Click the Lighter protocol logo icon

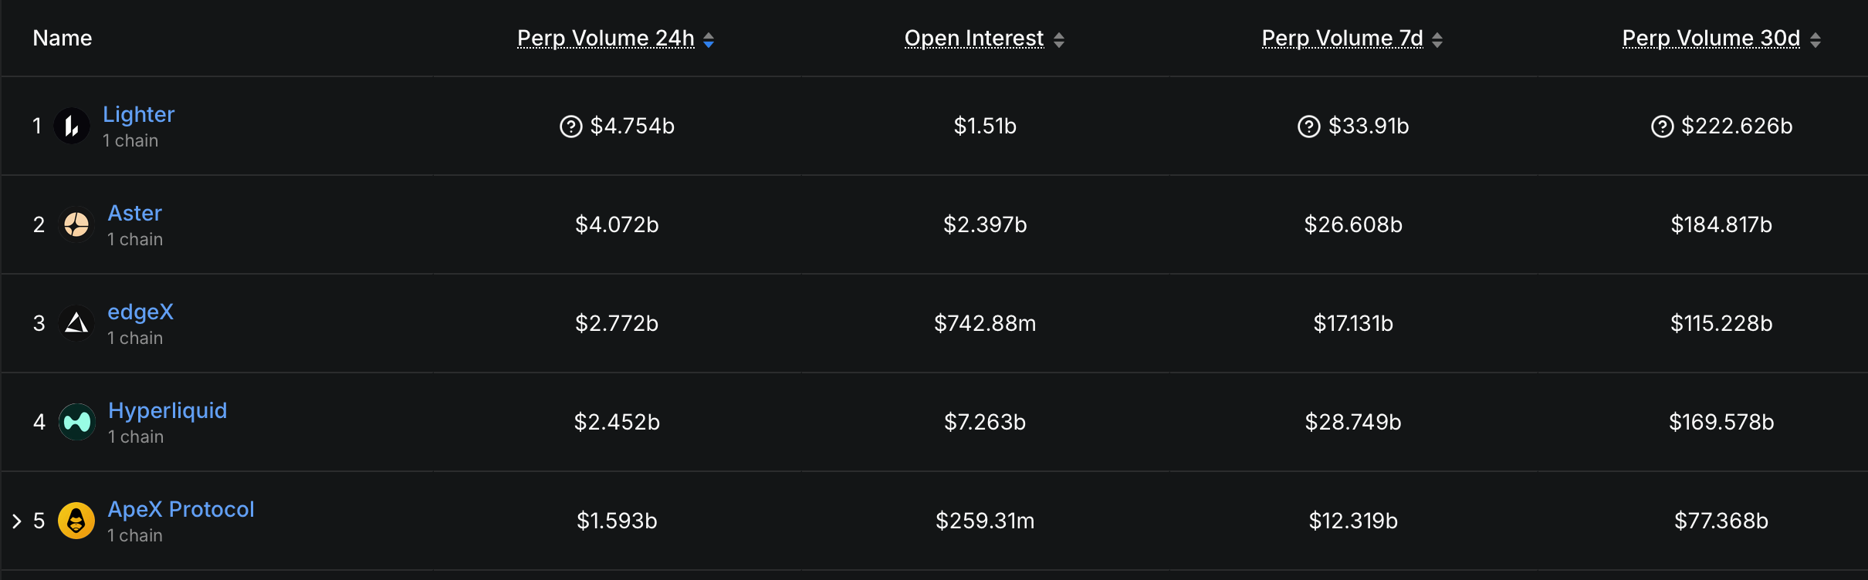click(x=72, y=126)
